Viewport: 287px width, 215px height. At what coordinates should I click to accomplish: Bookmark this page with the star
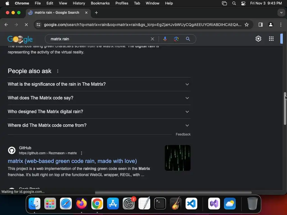[247, 25]
